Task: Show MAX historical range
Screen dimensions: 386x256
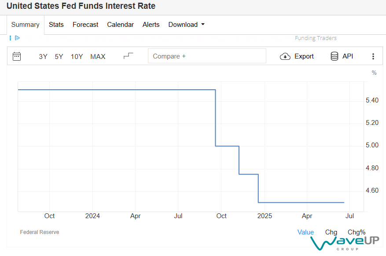Action: pos(98,56)
